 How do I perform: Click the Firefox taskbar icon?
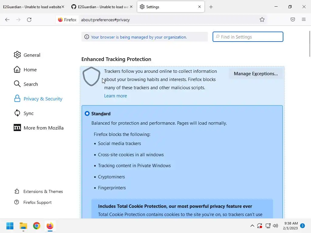click(x=50, y=226)
